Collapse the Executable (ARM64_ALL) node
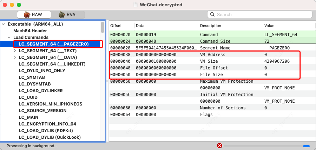Viewport: 316px width, 150px height. coord(4,24)
